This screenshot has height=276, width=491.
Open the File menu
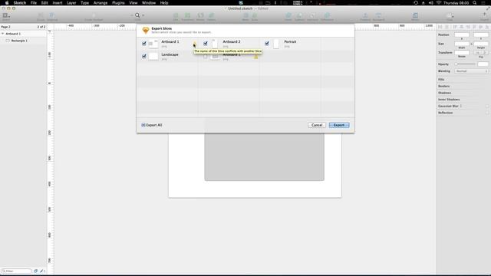pyautogui.click(x=34, y=3)
